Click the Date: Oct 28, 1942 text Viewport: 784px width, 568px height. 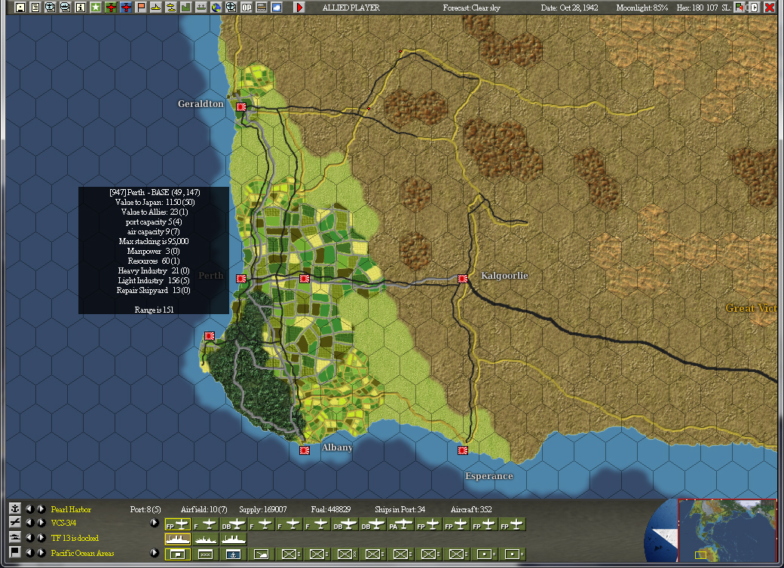click(x=569, y=8)
